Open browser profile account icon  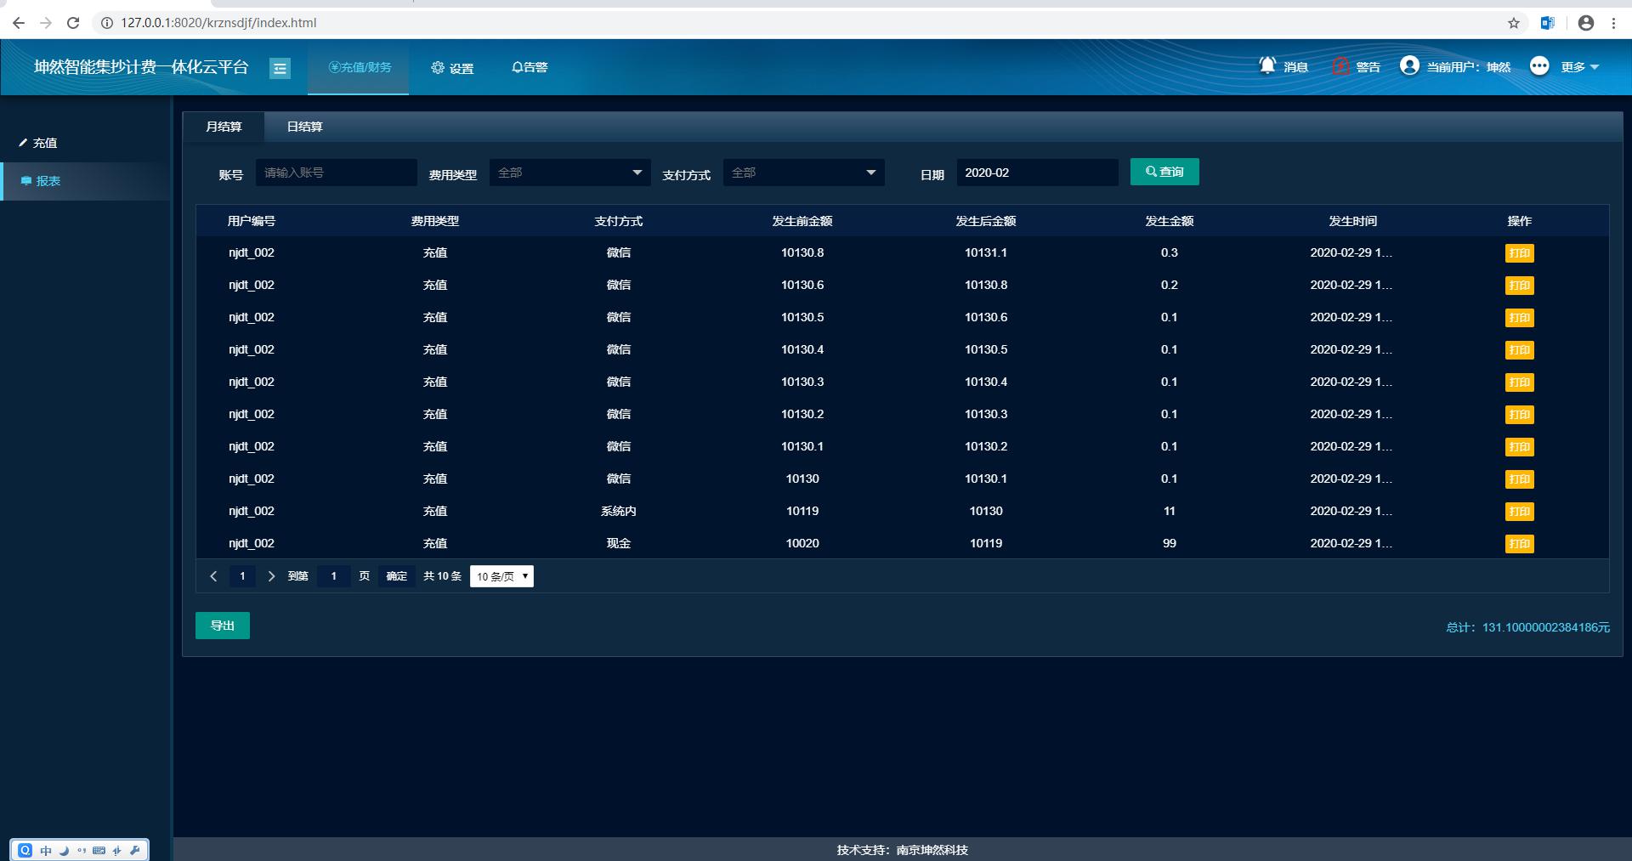1585,23
